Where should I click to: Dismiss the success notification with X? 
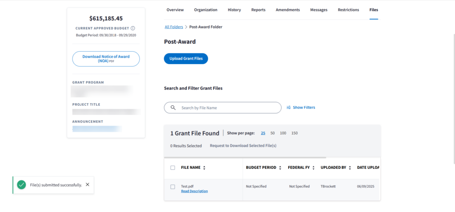pyautogui.click(x=88, y=184)
